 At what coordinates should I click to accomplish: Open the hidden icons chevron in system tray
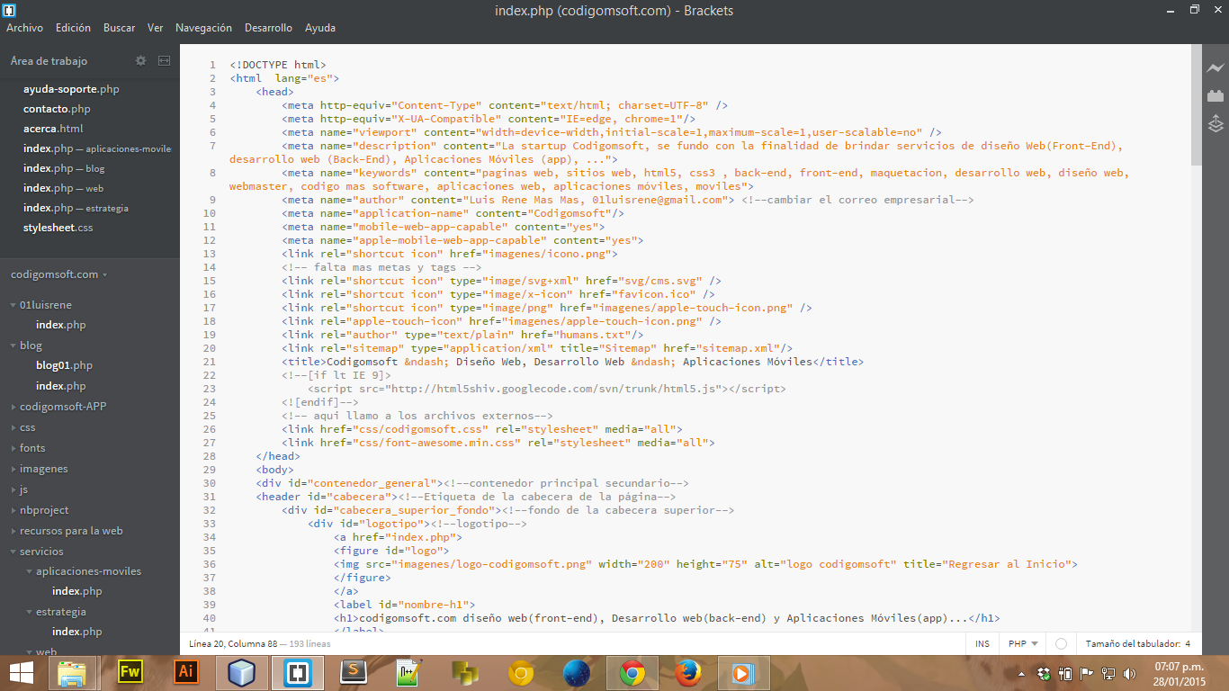1021,672
